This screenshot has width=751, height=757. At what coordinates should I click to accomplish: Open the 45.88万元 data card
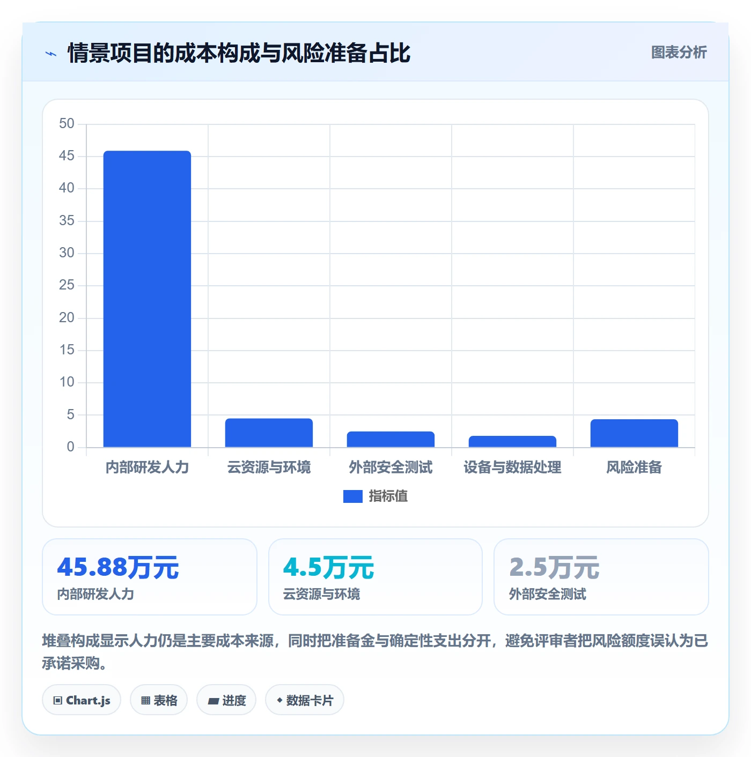point(150,577)
